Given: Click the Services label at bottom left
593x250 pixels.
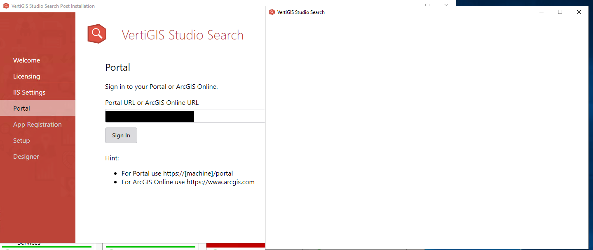Looking at the screenshot, I should coord(29,243).
